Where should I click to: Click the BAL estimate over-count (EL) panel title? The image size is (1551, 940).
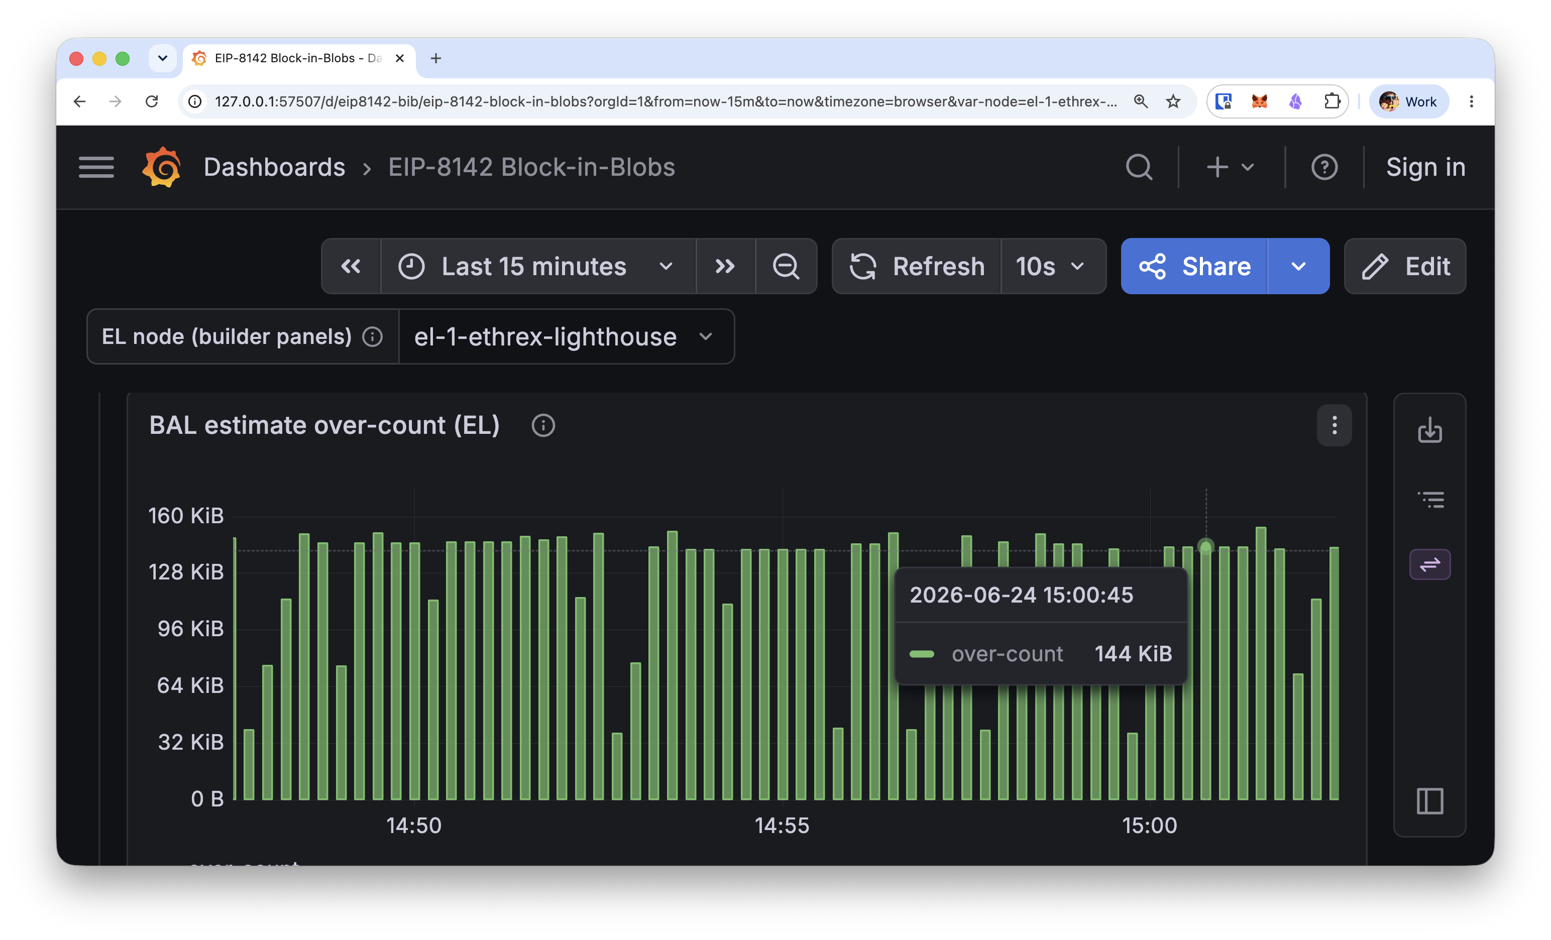(x=324, y=425)
